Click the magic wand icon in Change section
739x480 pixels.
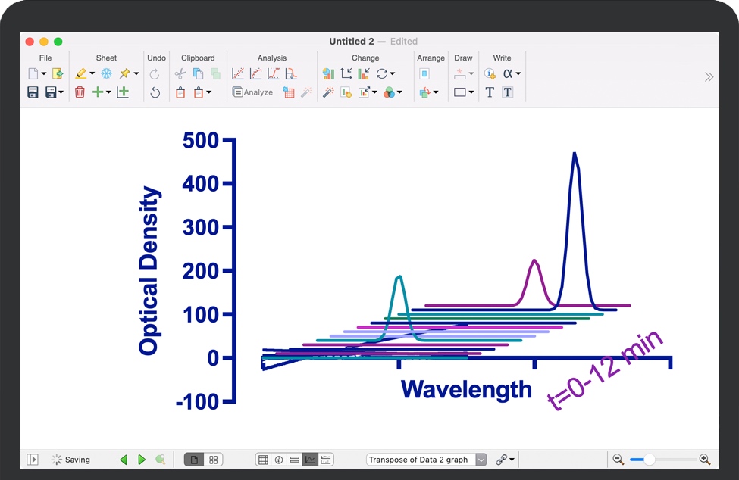(328, 92)
